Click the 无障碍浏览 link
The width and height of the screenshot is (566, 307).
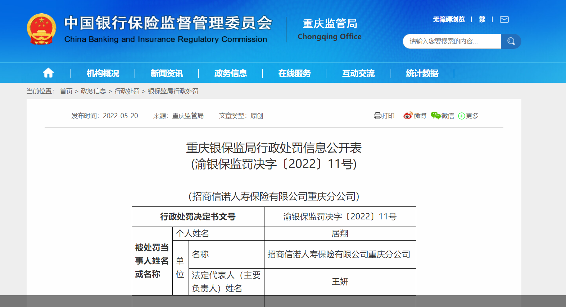[449, 19]
